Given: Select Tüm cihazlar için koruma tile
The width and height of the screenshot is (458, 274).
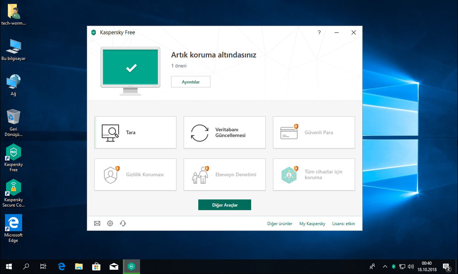Looking at the screenshot, I should coord(314,175).
